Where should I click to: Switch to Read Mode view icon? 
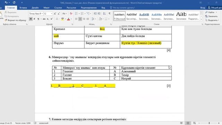pyautogui.click(x=181, y=123)
